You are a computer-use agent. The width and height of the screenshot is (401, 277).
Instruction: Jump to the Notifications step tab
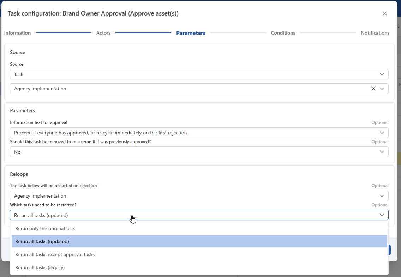click(375, 33)
